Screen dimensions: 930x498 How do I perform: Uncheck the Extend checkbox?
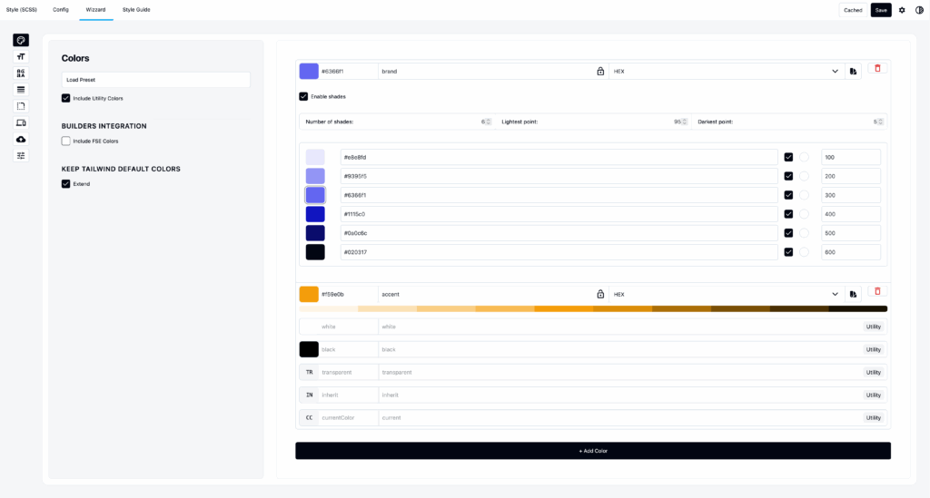click(65, 183)
